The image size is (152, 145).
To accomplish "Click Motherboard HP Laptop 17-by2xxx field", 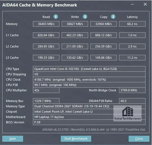I will coord(89,117).
